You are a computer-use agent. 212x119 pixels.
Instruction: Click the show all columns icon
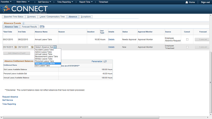tap(42, 27)
